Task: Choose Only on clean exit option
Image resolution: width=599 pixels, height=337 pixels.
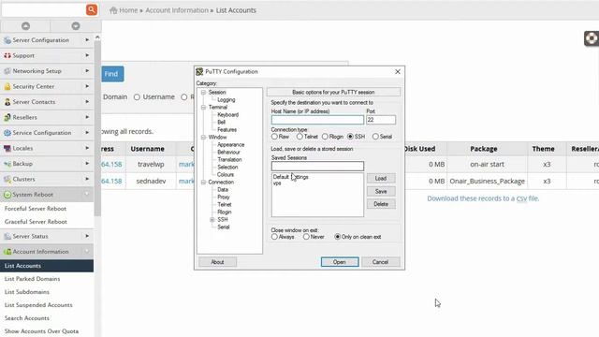Action: [x=337, y=237]
